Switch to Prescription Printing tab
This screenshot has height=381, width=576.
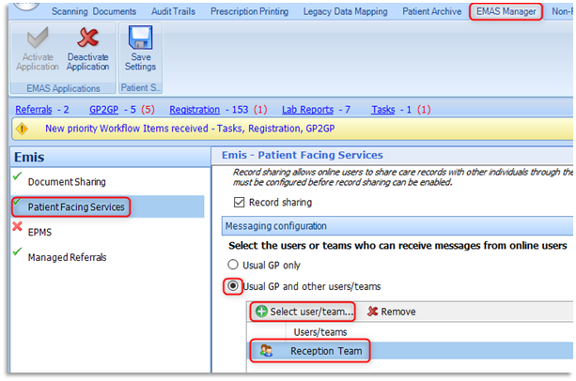tap(249, 12)
